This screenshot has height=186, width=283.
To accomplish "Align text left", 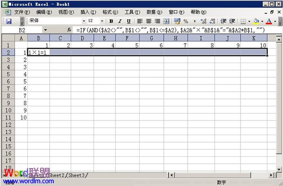I will [x=140, y=21].
